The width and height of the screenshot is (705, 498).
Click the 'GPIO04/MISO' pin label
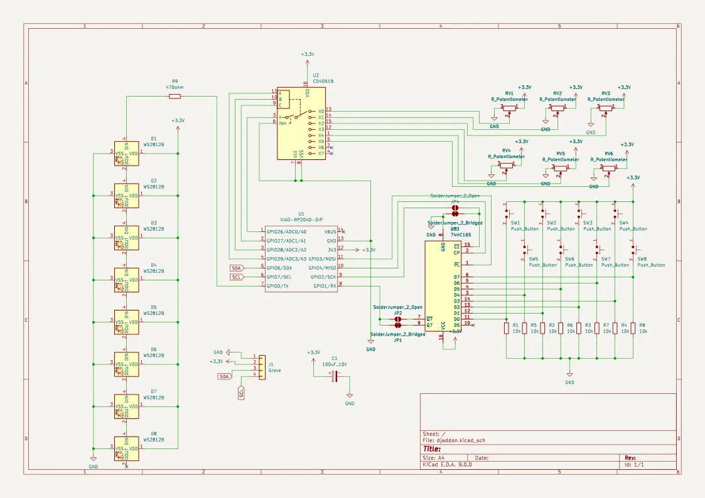pos(322,268)
